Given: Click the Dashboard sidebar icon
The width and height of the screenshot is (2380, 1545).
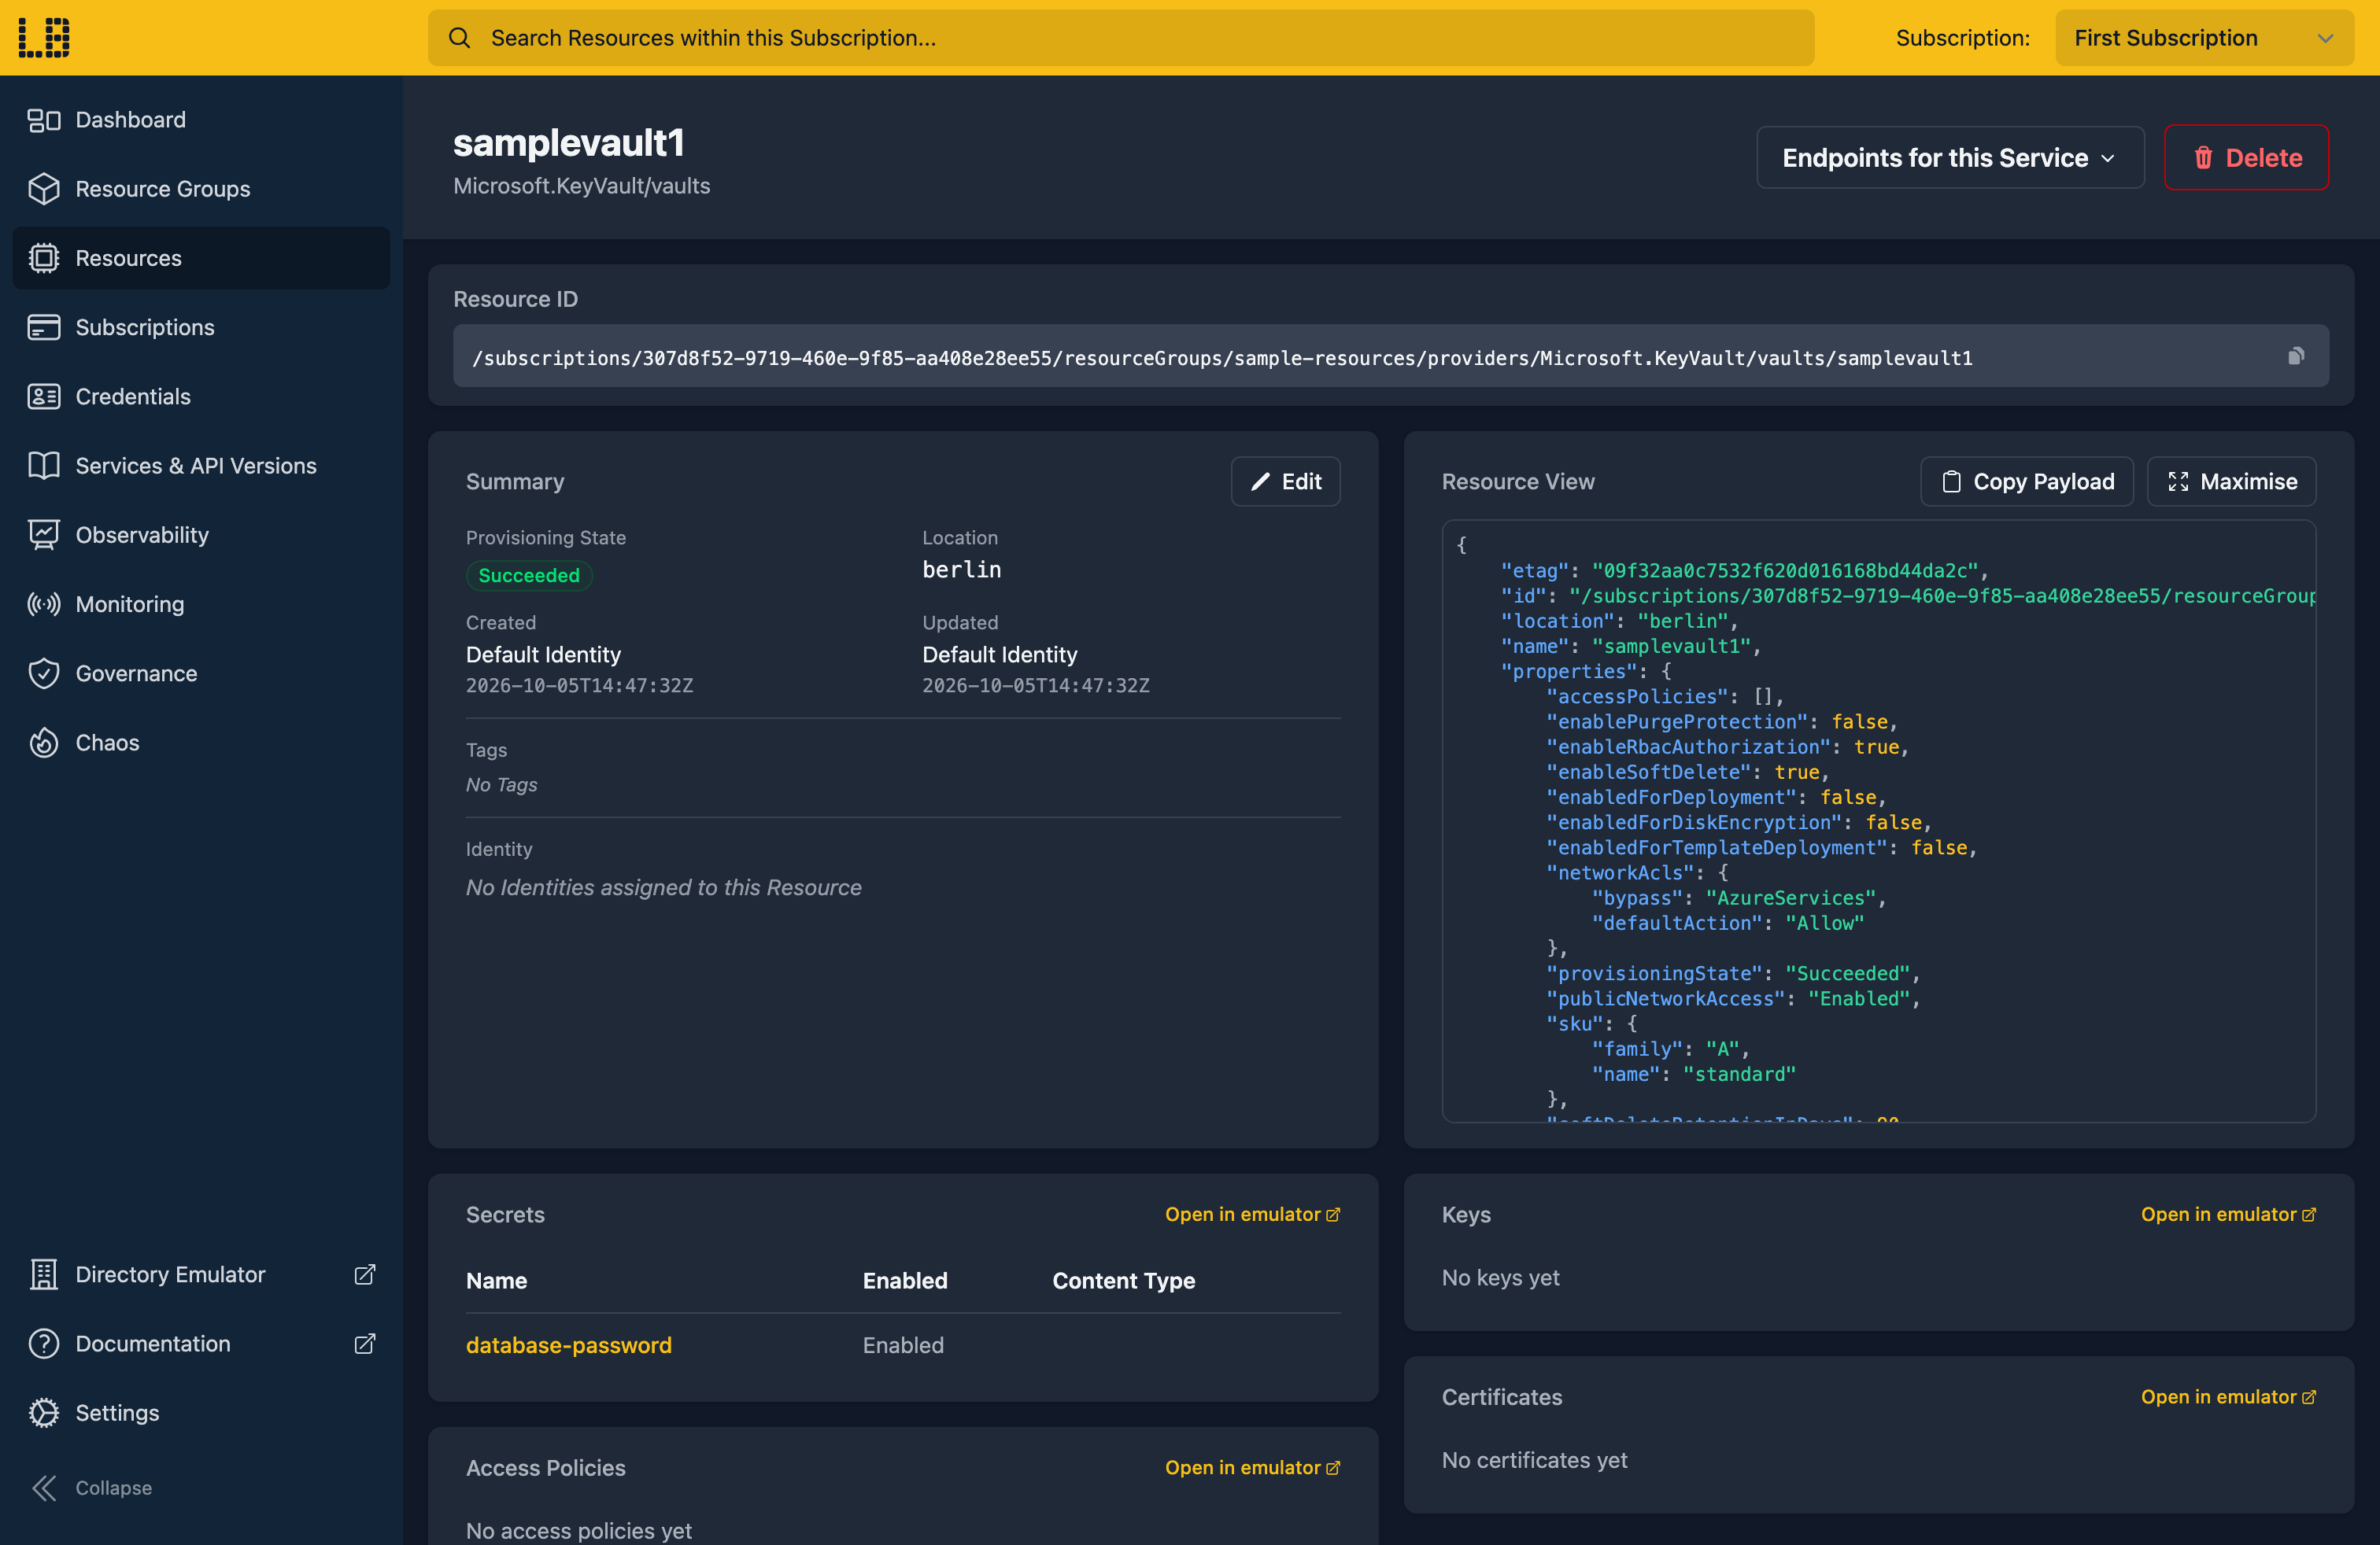Looking at the screenshot, I should (44, 120).
